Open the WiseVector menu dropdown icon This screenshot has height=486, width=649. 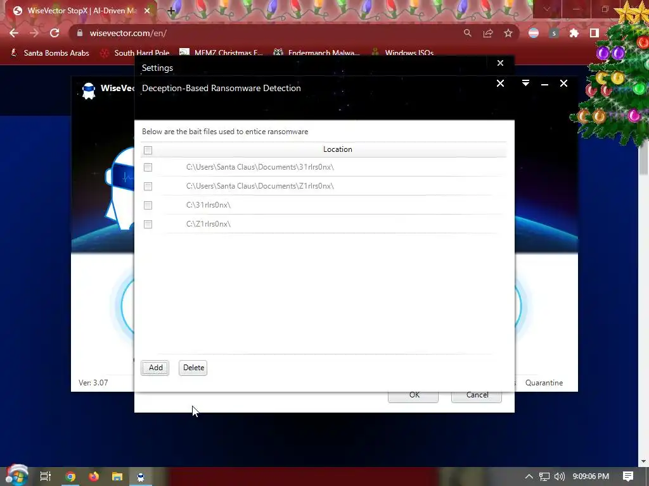point(525,84)
